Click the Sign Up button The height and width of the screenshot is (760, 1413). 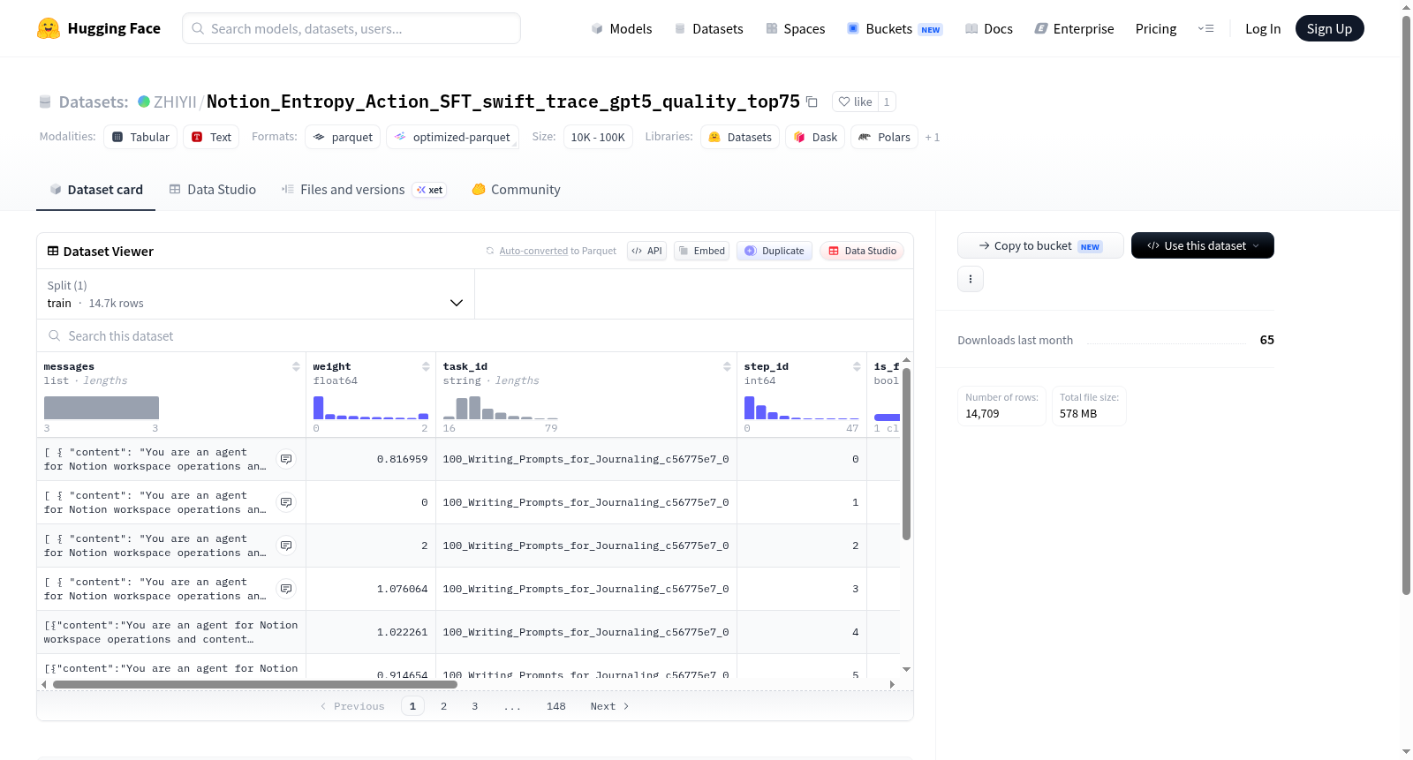1330,28
